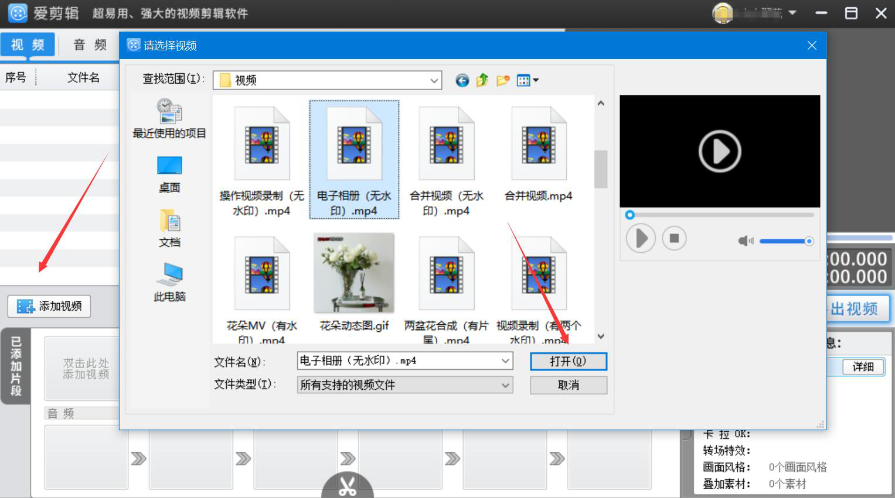Open 最近使用的项目 in the places bar
Image resolution: width=895 pixels, height=498 pixels.
click(x=169, y=119)
